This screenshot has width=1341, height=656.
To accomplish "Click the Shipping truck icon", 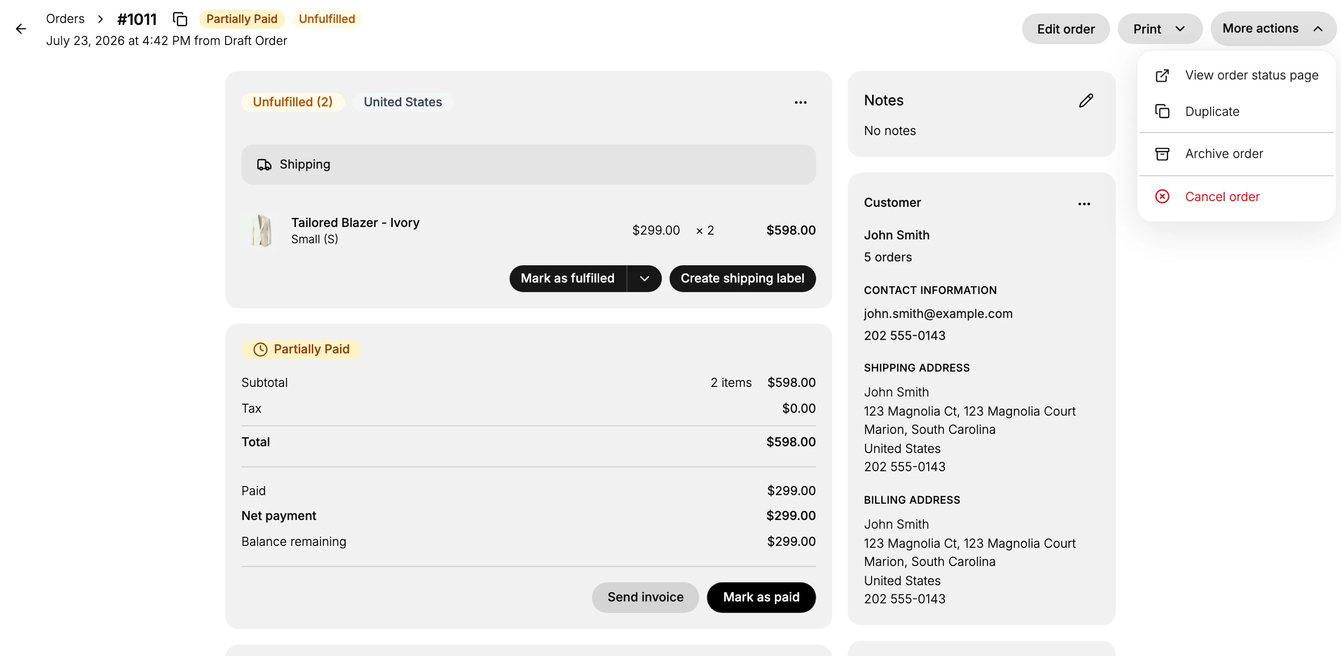I will (264, 165).
